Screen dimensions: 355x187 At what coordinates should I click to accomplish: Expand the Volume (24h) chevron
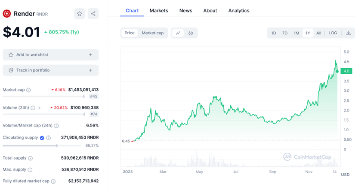click(40, 108)
